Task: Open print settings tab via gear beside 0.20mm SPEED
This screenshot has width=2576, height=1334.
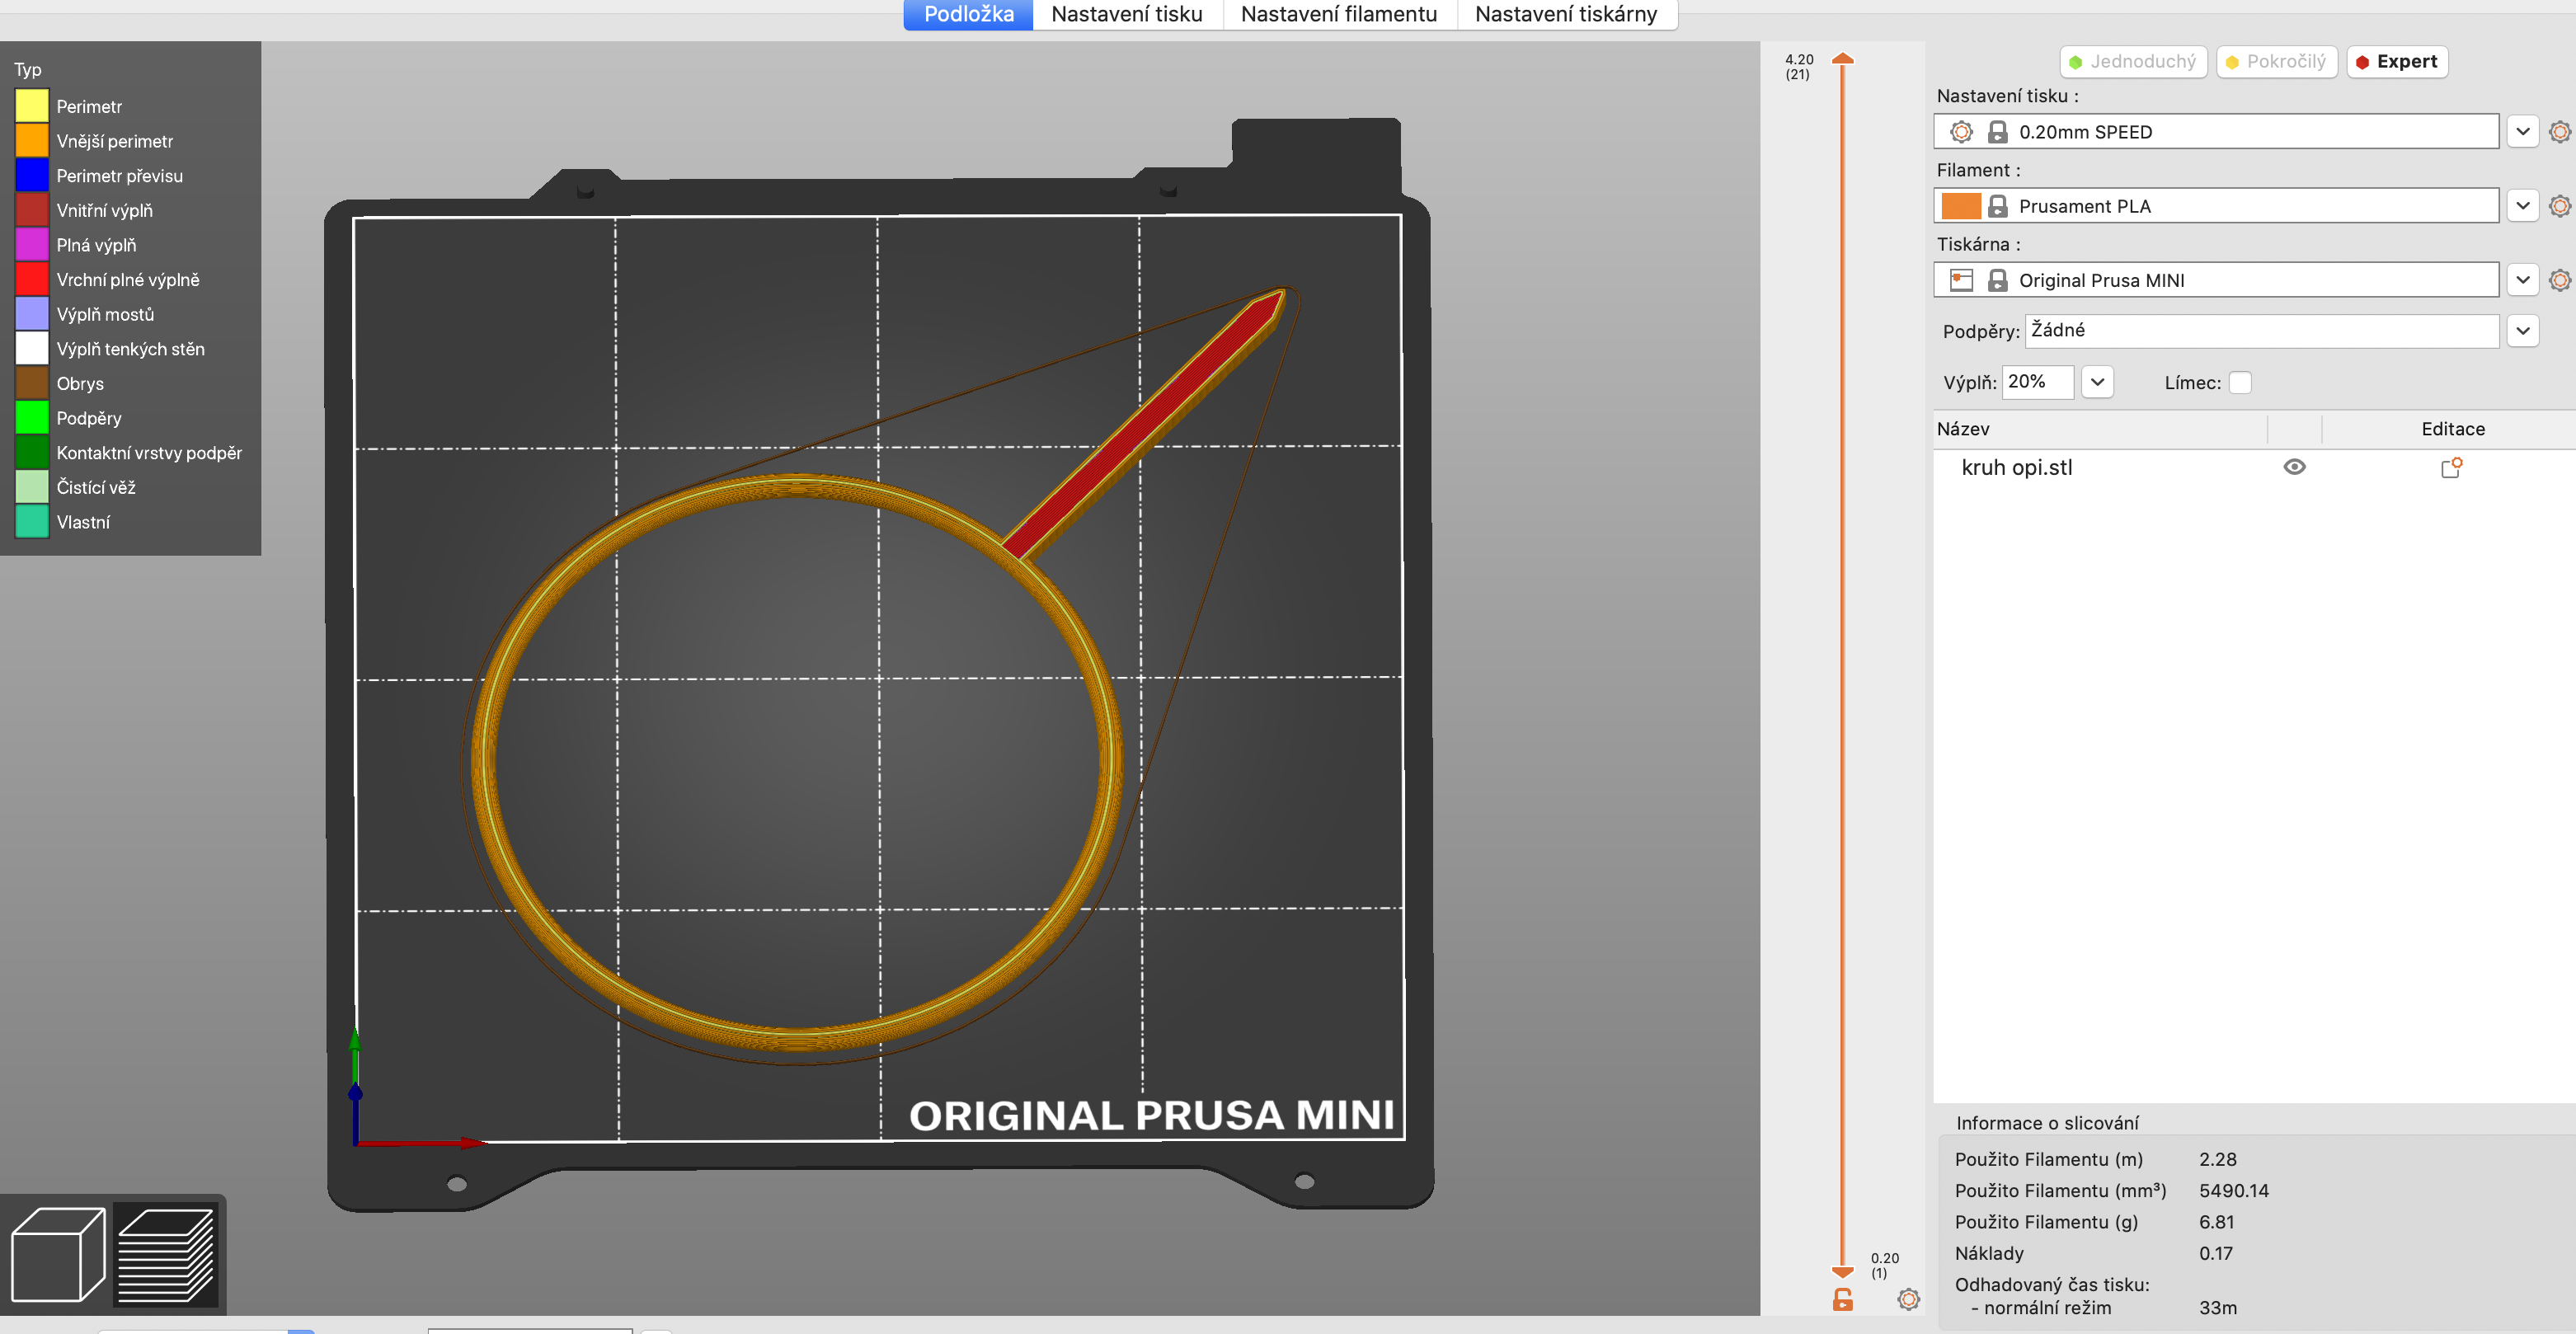Action: pos(2559,132)
